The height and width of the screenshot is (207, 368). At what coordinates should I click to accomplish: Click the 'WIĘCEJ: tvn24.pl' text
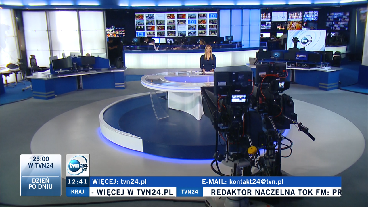(x=119, y=182)
